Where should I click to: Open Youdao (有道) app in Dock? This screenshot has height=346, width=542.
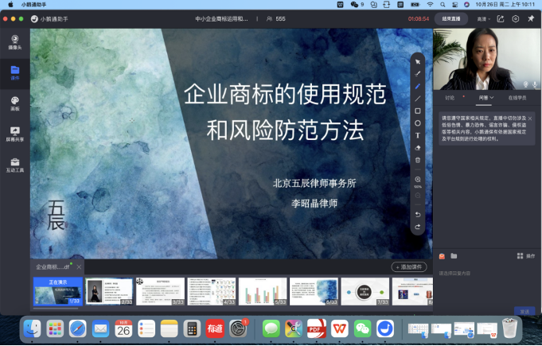point(215,329)
